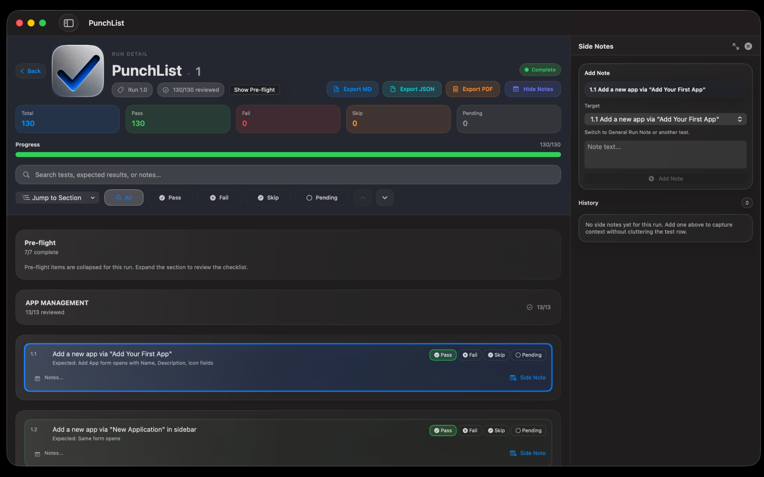The width and height of the screenshot is (764, 477).
Task: Mark test 1.1 as Skip
Action: (x=496, y=355)
